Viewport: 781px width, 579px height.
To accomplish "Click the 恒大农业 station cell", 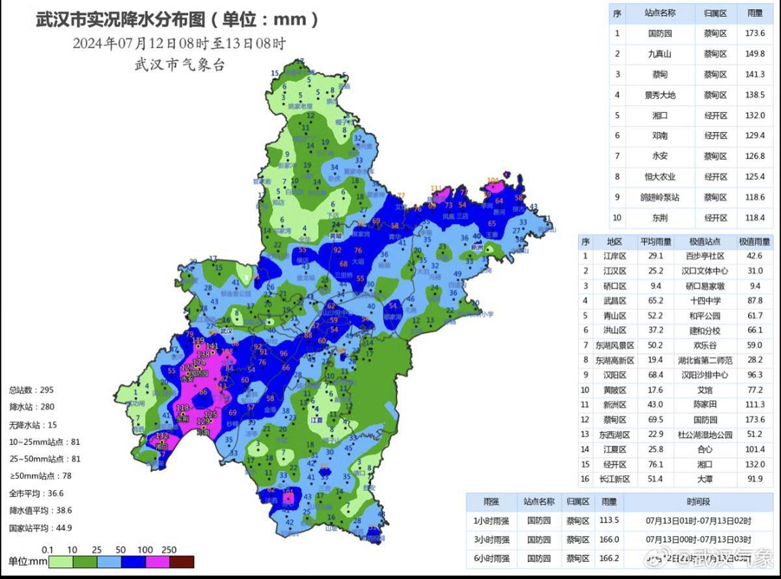I will click(660, 177).
